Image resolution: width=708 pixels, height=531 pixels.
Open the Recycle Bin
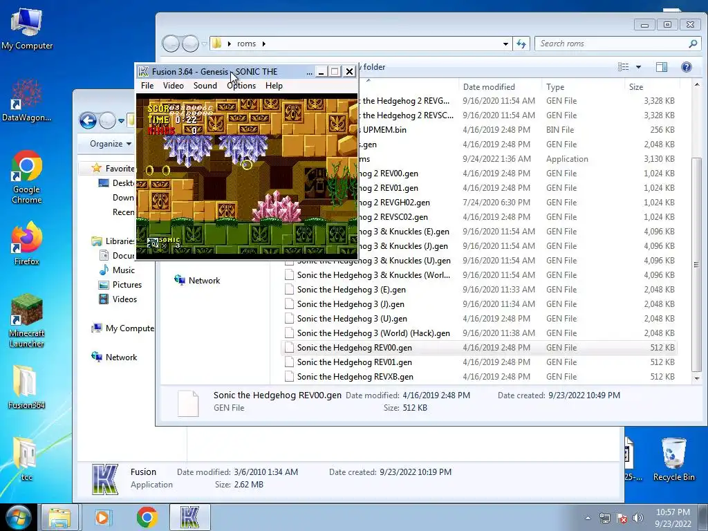pyautogui.click(x=673, y=459)
